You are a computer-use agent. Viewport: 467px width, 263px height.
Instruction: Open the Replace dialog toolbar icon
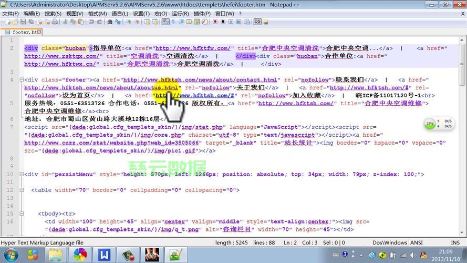(118, 22)
